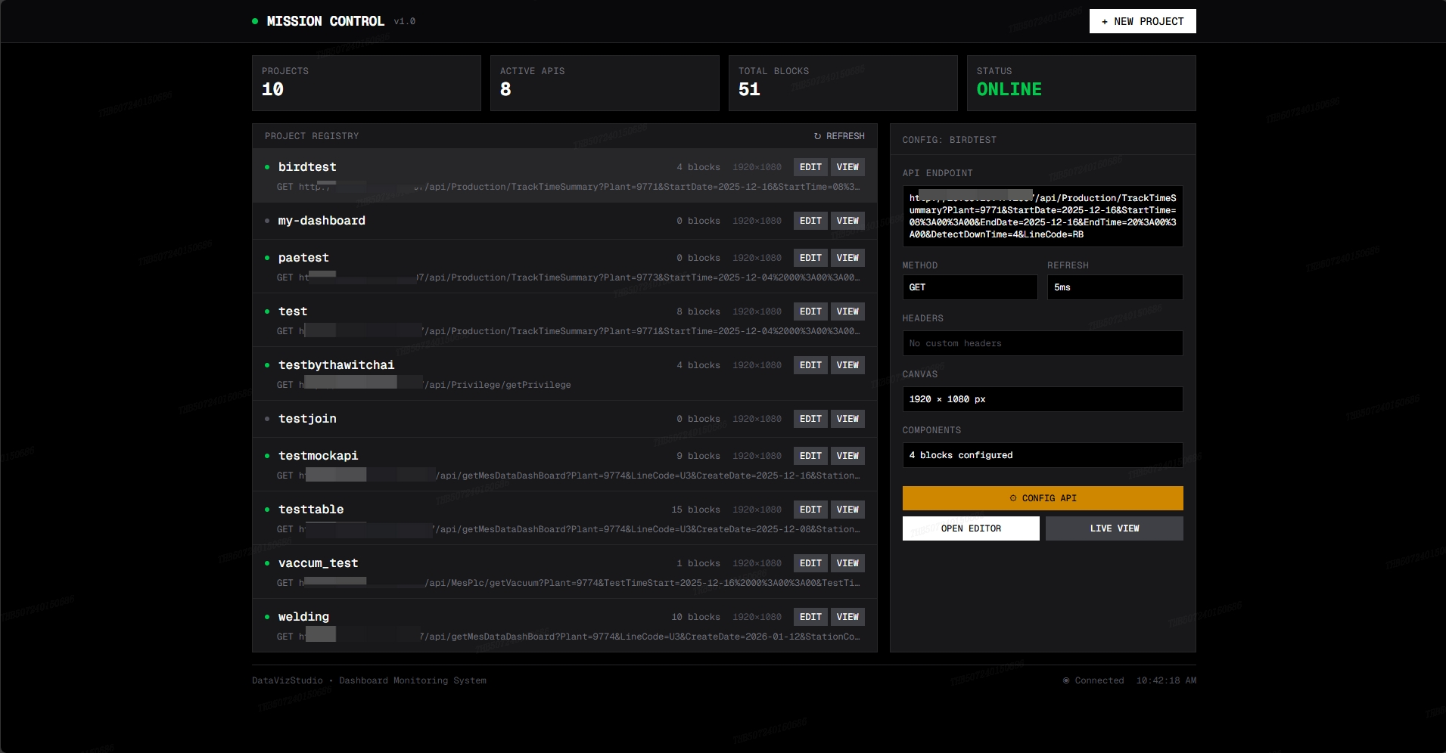1446x753 pixels.
Task: Click the Projects count card
Action: pos(366,83)
